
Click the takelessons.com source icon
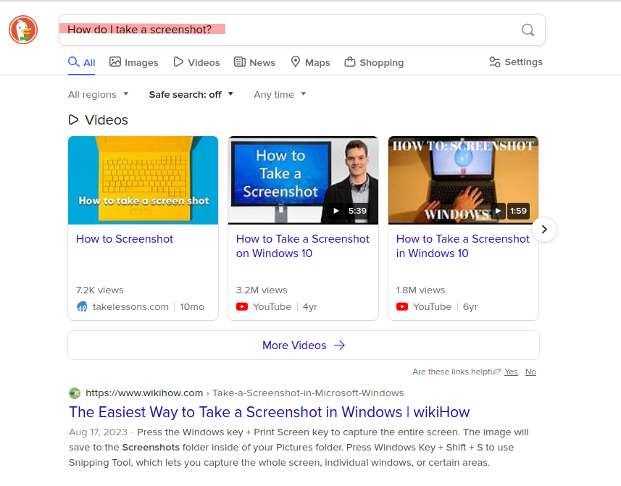tap(82, 306)
